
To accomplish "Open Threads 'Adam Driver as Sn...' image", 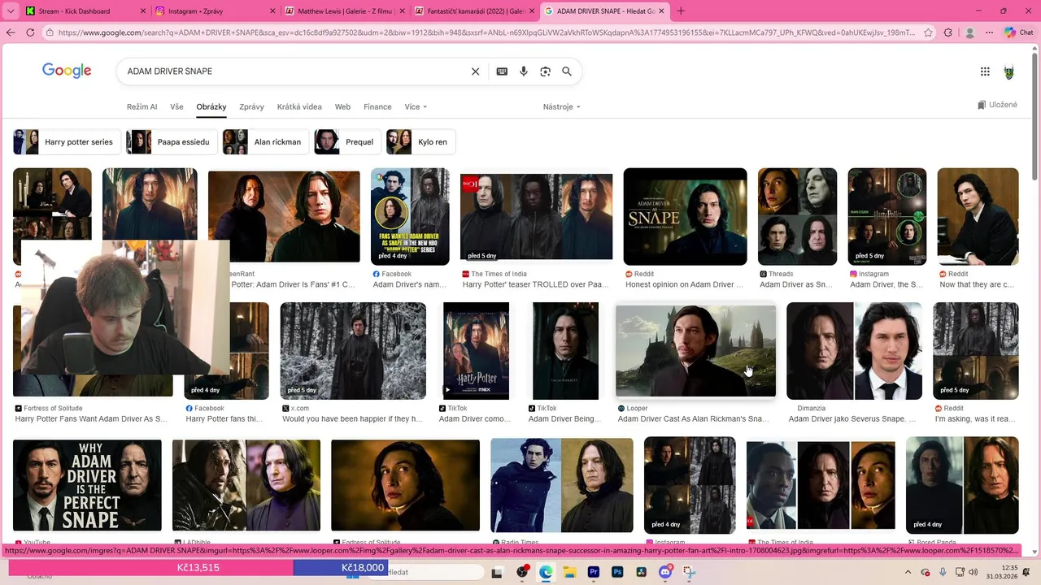I will [797, 216].
